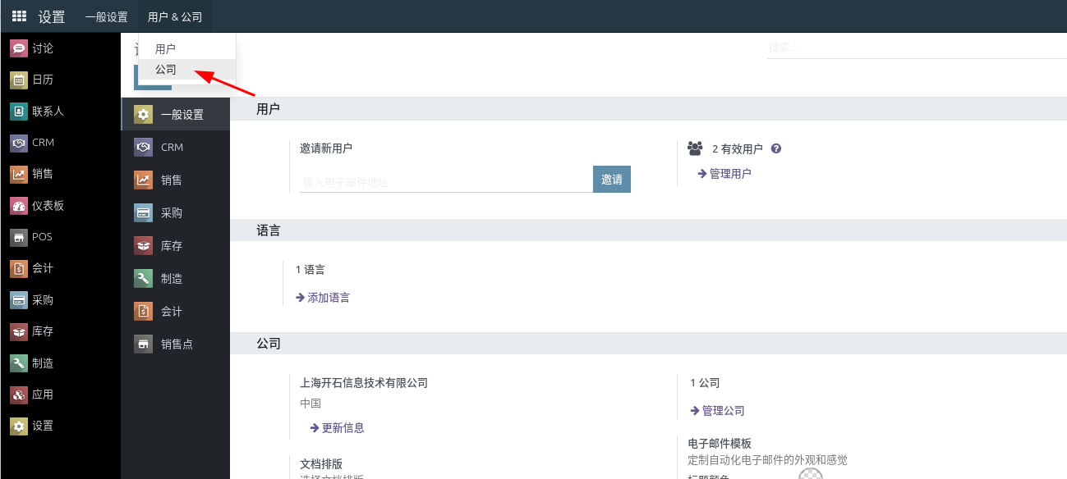Open the apps grid launcher icon

coord(19,16)
